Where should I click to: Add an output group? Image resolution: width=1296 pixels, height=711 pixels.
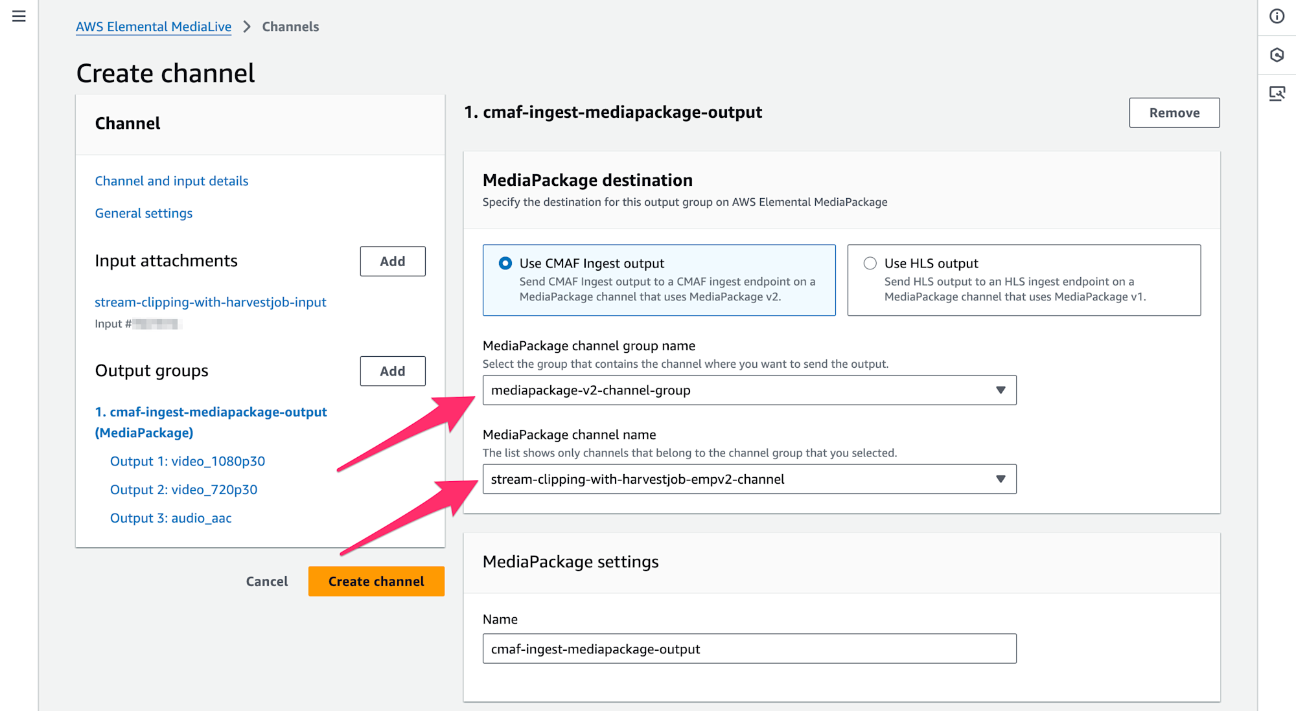point(393,371)
